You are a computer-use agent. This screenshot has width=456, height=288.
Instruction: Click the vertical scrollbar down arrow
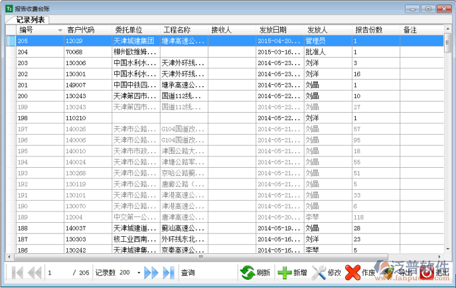click(447, 249)
